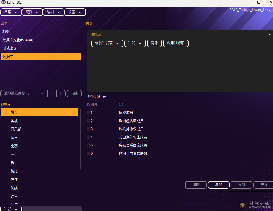Click the 应用过滤项 button
This screenshot has width=273, height=211.
(175, 43)
